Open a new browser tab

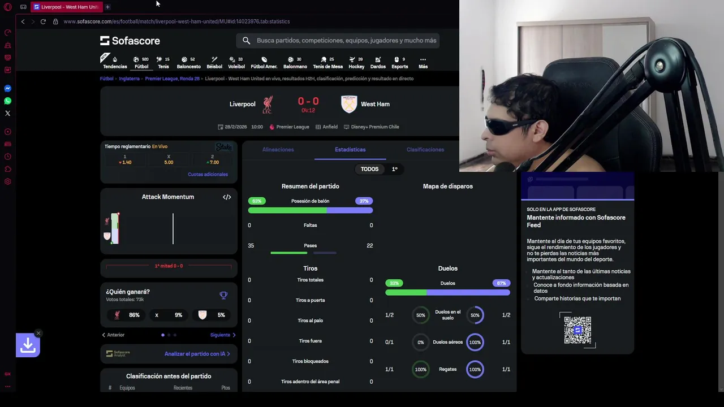coord(107,7)
